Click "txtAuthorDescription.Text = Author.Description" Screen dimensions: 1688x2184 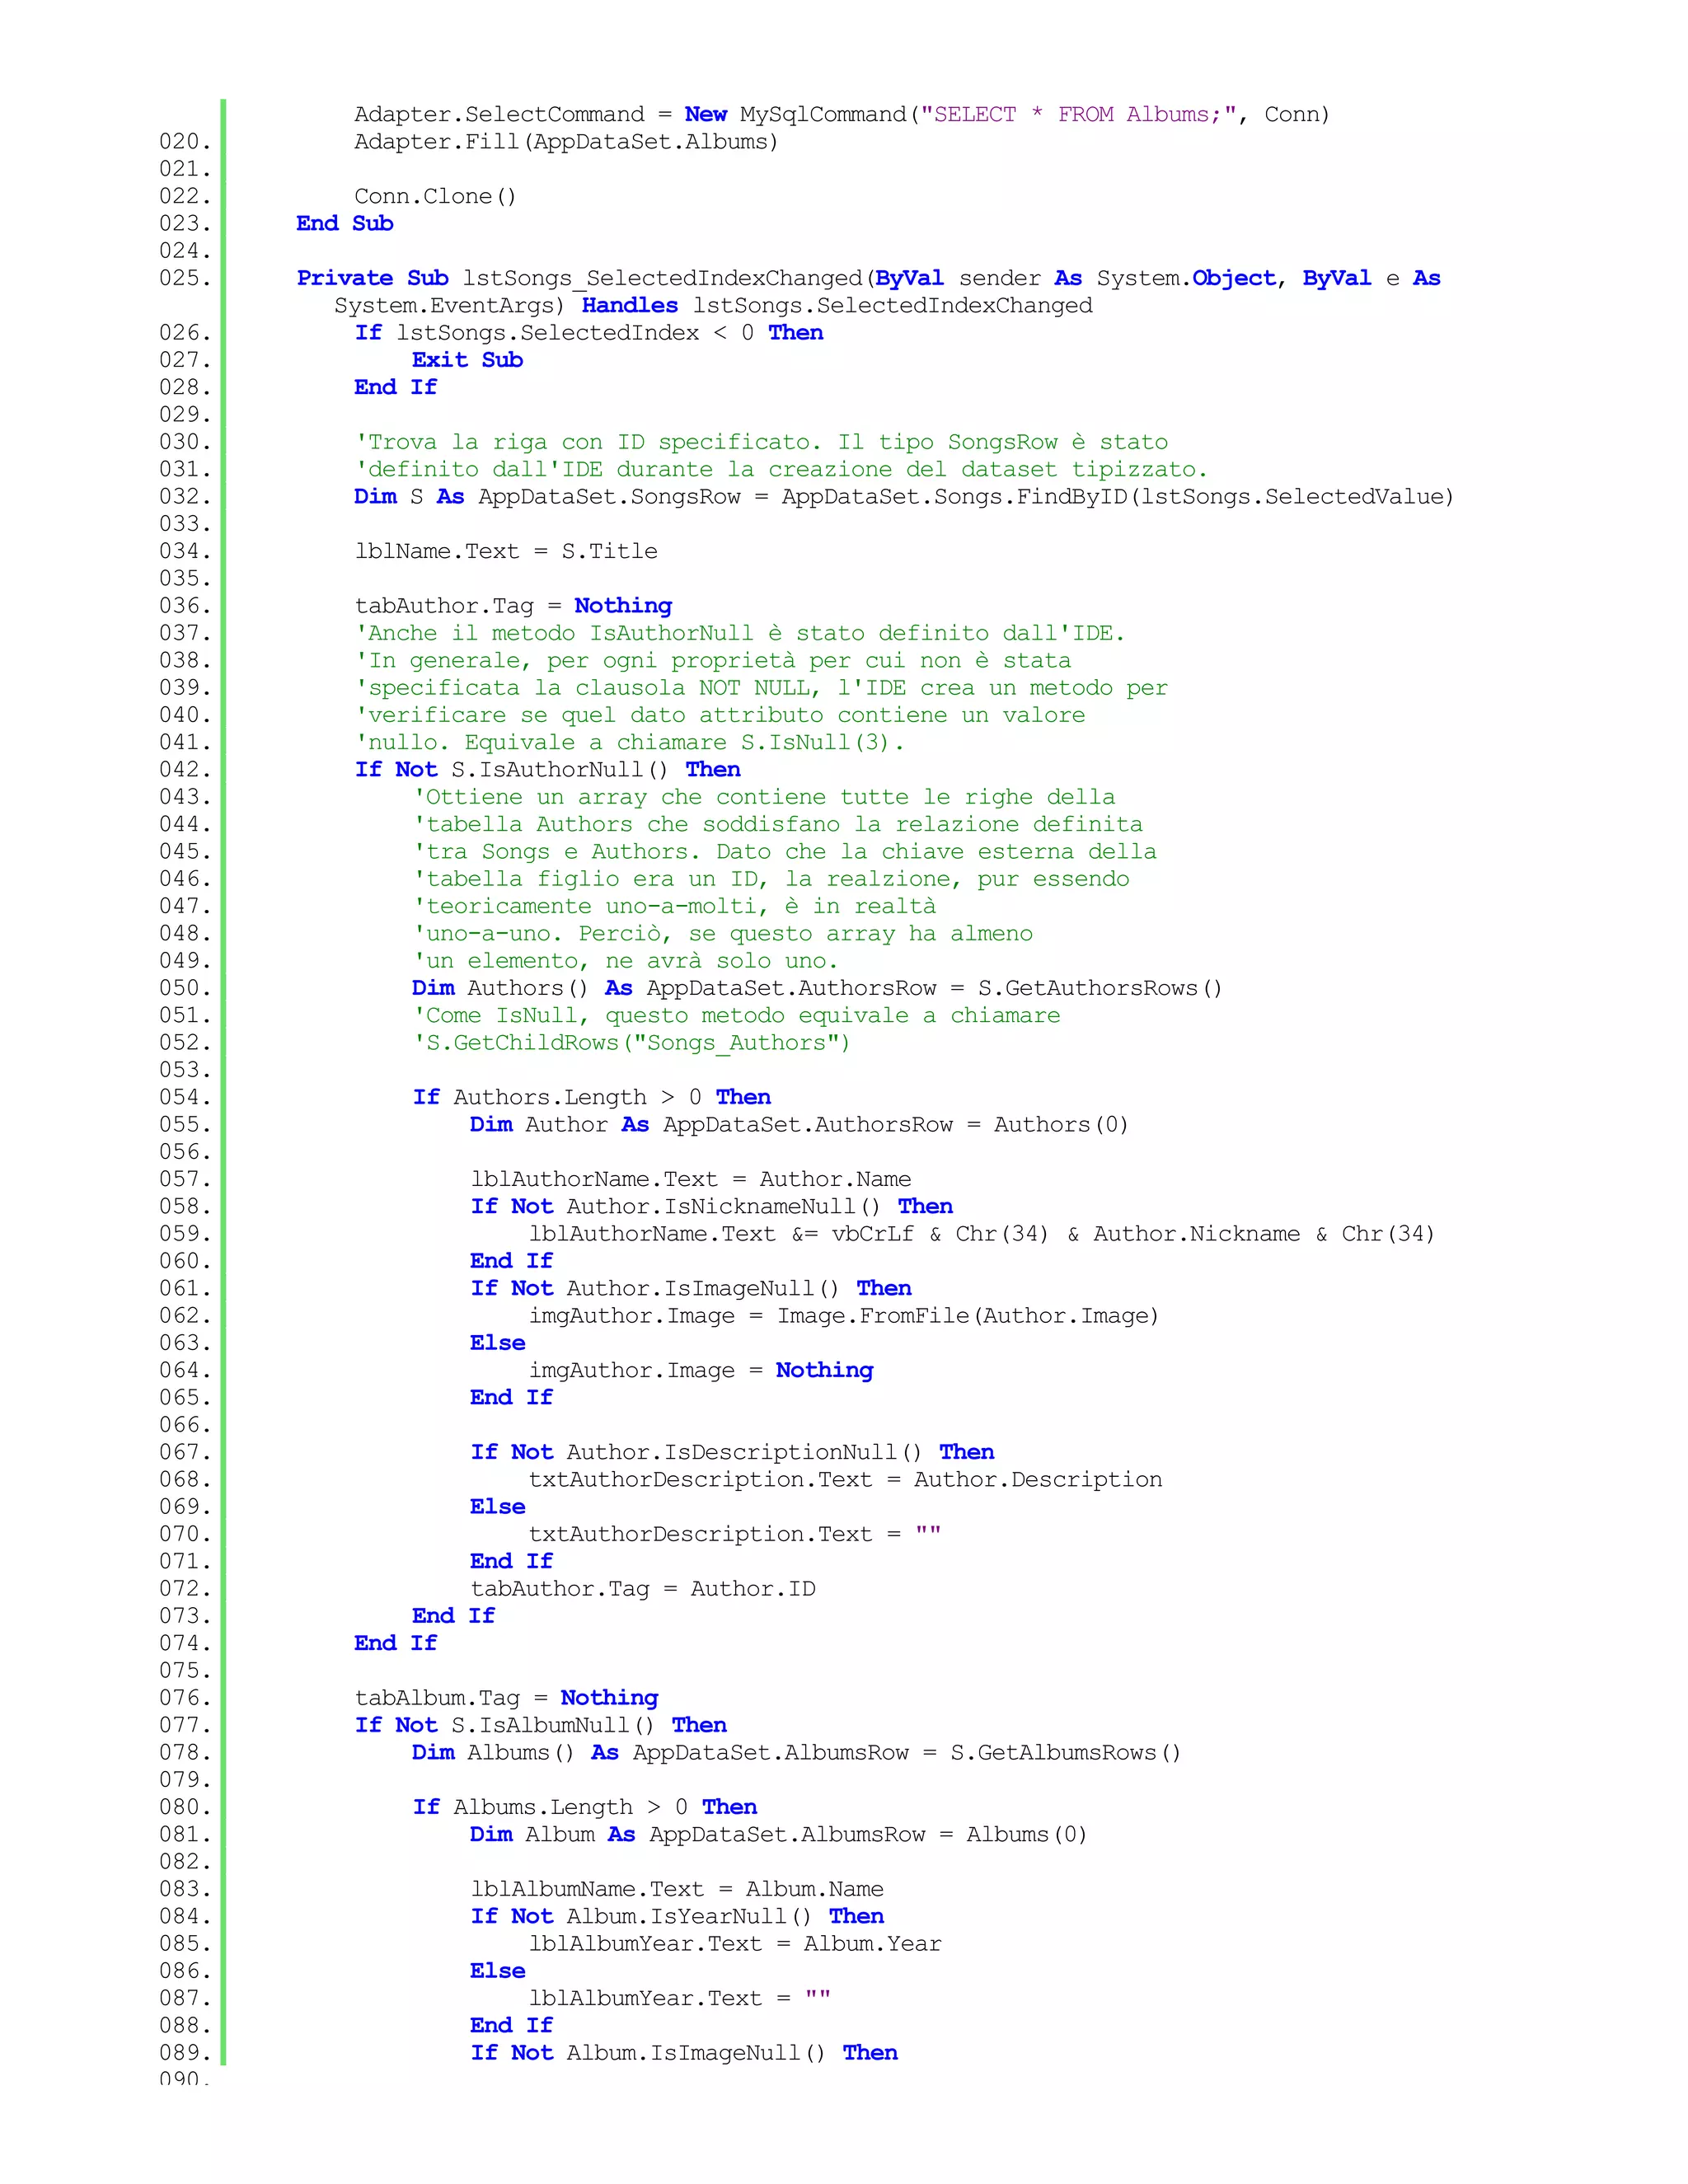[x=845, y=1479]
